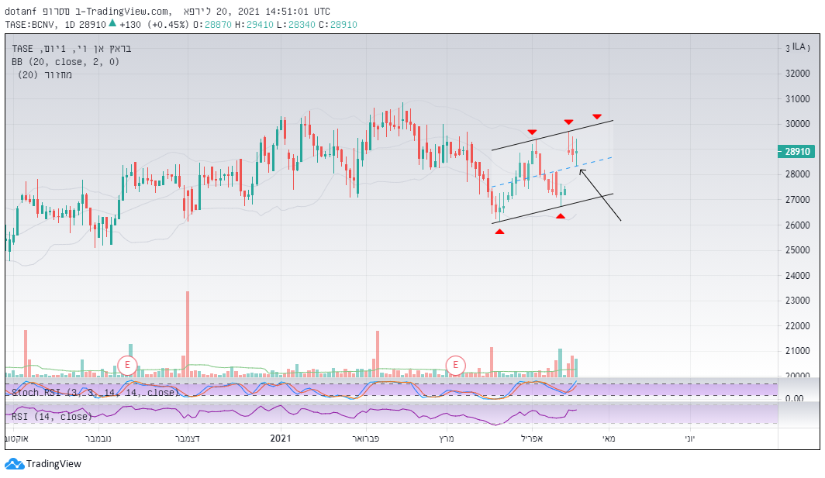The width and height of the screenshot is (825, 478).
Task: Click the 25000 price axis label
Action: click(798, 250)
